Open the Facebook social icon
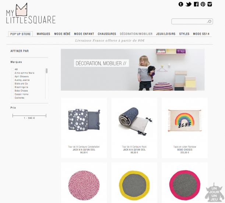 [x=196, y=4]
